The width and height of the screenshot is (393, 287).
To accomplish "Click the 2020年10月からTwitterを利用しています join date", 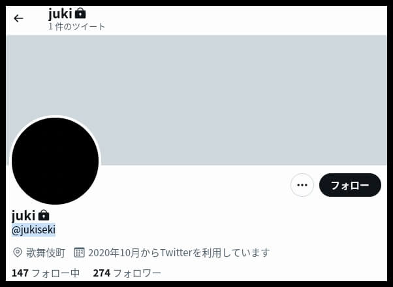I will coord(179,252).
